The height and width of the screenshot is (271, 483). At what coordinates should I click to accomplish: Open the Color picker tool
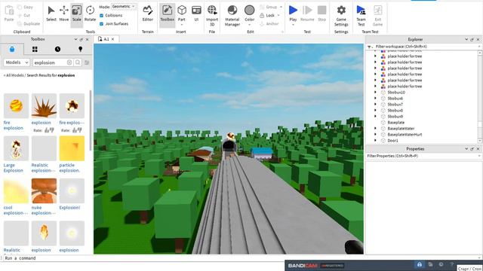pyautogui.click(x=250, y=15)
